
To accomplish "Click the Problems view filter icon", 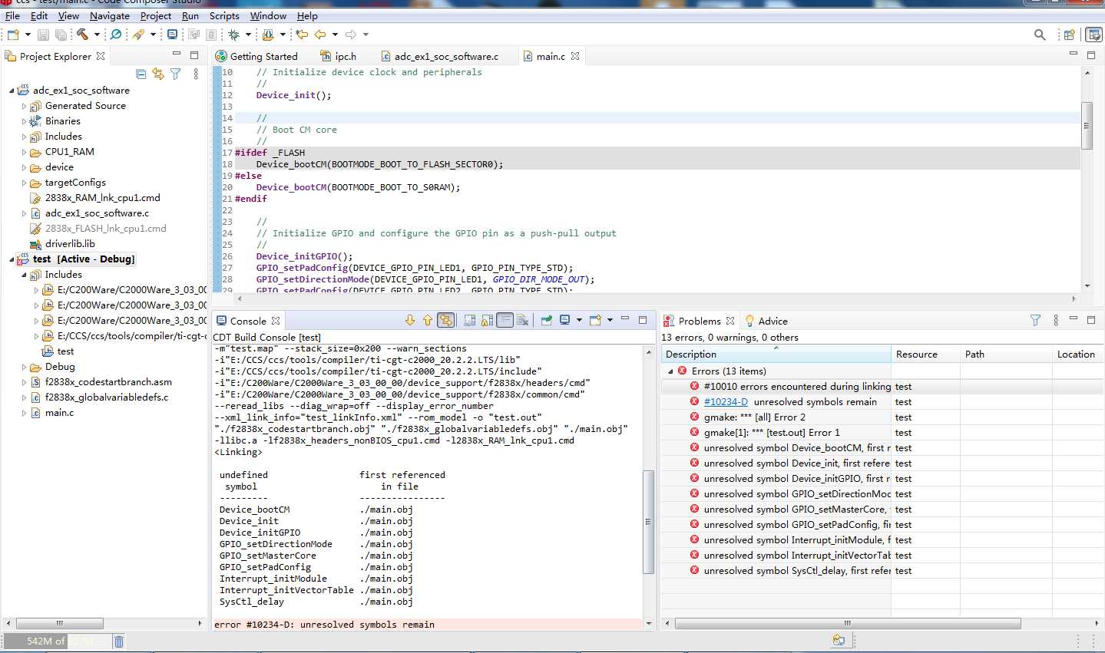I will (x=1035, y=321).
